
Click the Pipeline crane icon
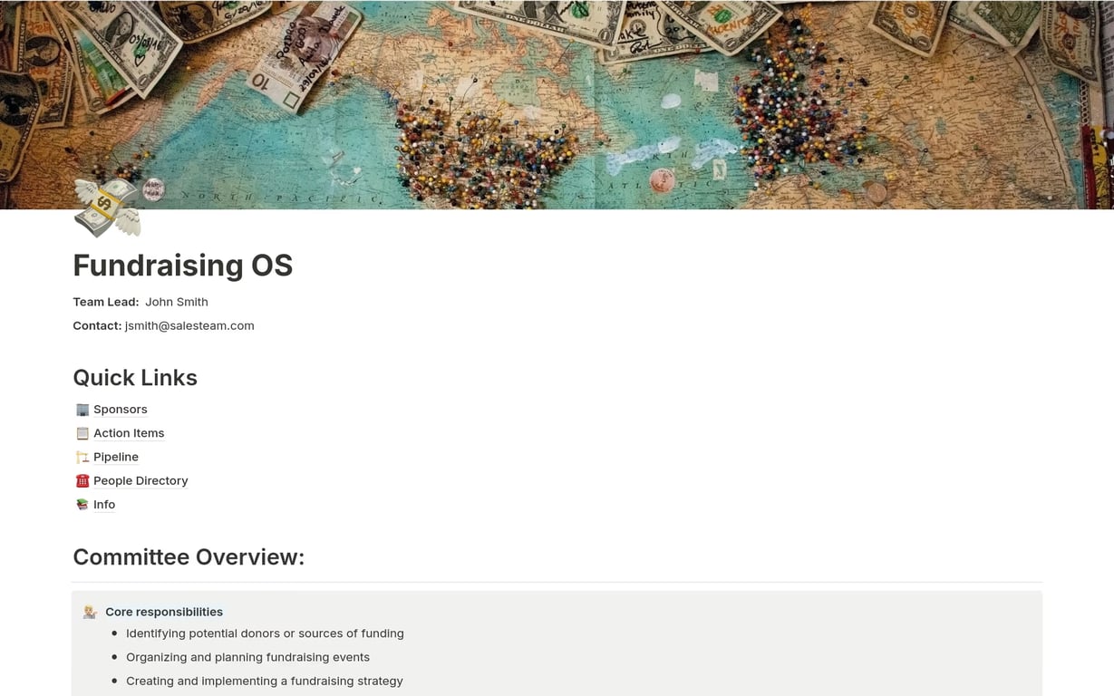tap(82, 457)
